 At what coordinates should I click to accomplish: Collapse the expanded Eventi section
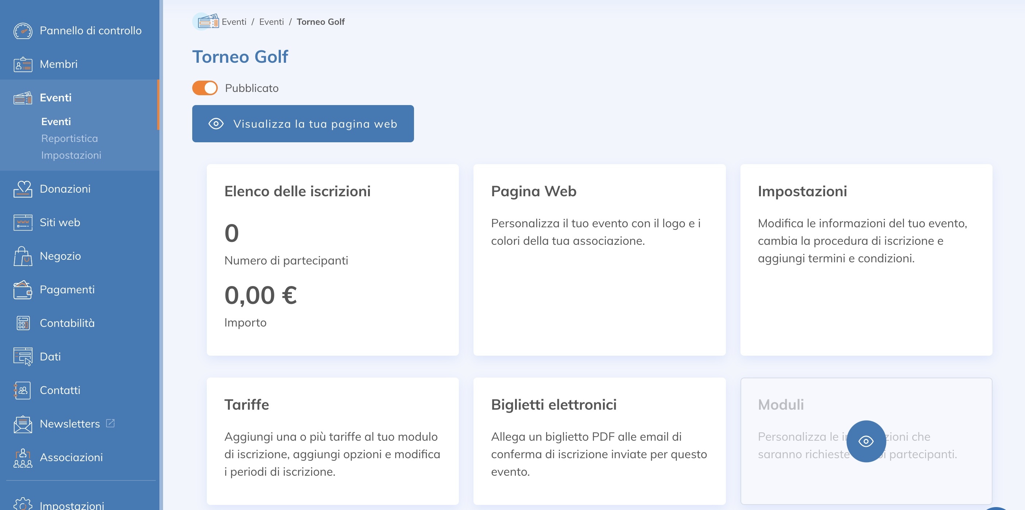(x=55, y=97)
